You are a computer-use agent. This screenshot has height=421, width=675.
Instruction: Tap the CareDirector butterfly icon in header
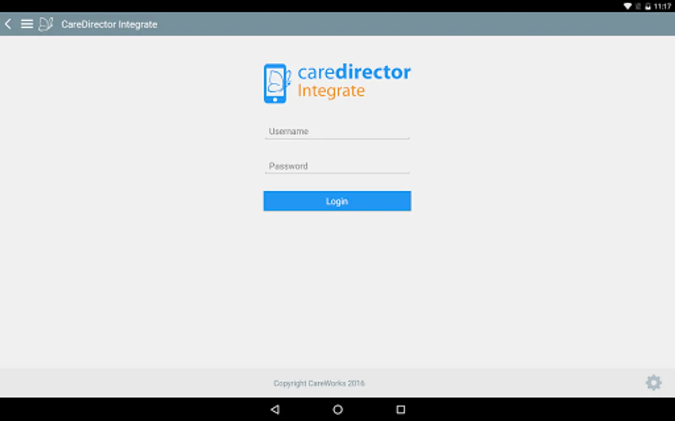(46, 24)
